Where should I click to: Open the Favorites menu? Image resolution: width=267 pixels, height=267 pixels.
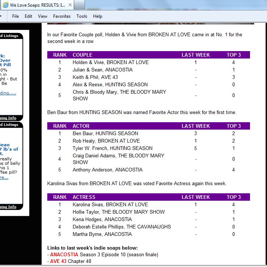(x=62, y=16)
